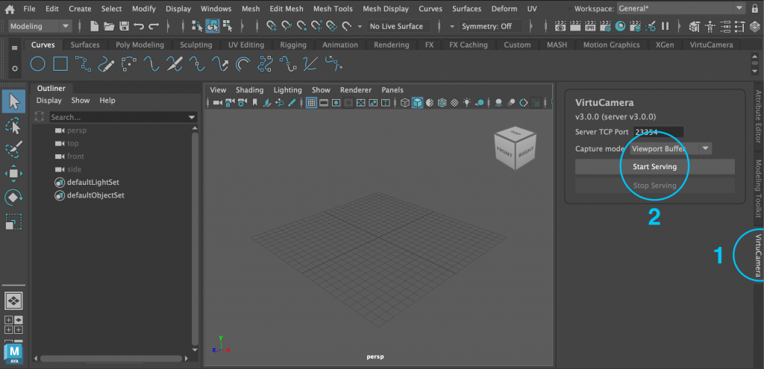Open the Mesh Tools menu
This screenshot has width=764, height=369.
(332, 9)
